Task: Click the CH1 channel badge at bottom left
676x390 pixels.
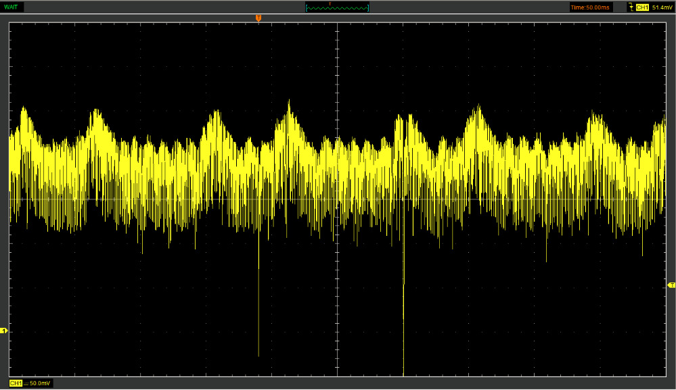Action: pyautogui.click(x=16, y=383)
